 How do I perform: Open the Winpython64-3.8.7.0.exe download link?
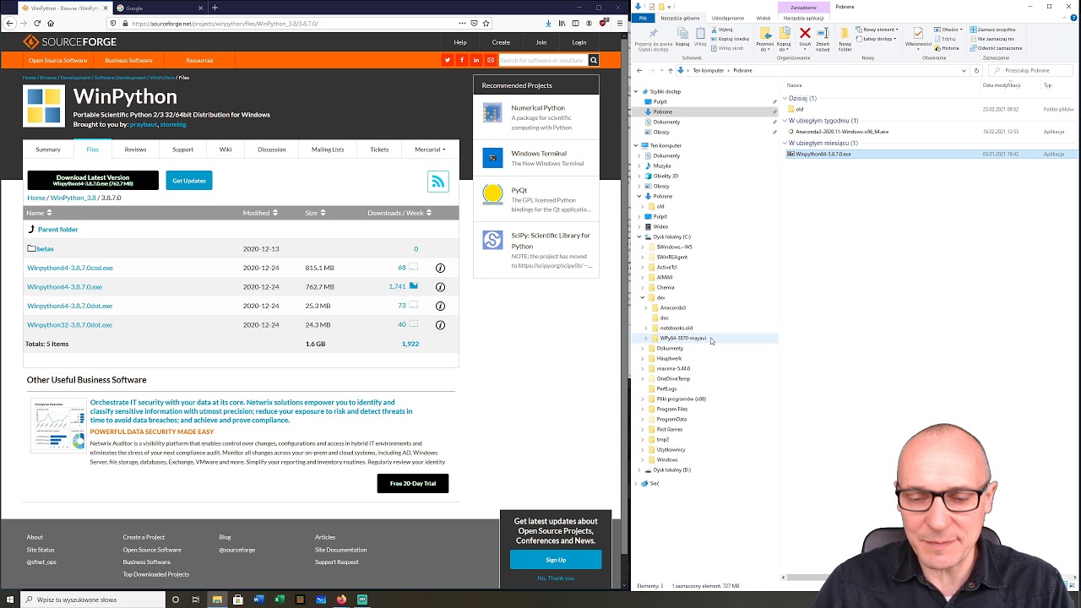64,287
